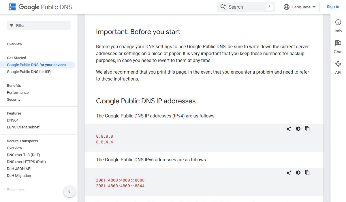Click the filter lines icon in sidebar
The image size is (346, 202).
(x=12, y=25)
